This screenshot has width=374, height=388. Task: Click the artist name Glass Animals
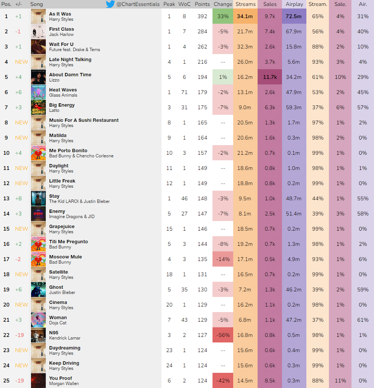click(x=63, y=95)
